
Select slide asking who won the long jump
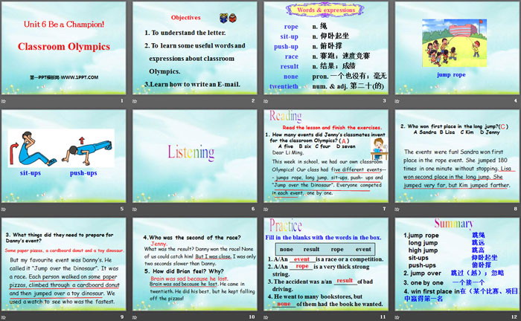coord(457,156)
